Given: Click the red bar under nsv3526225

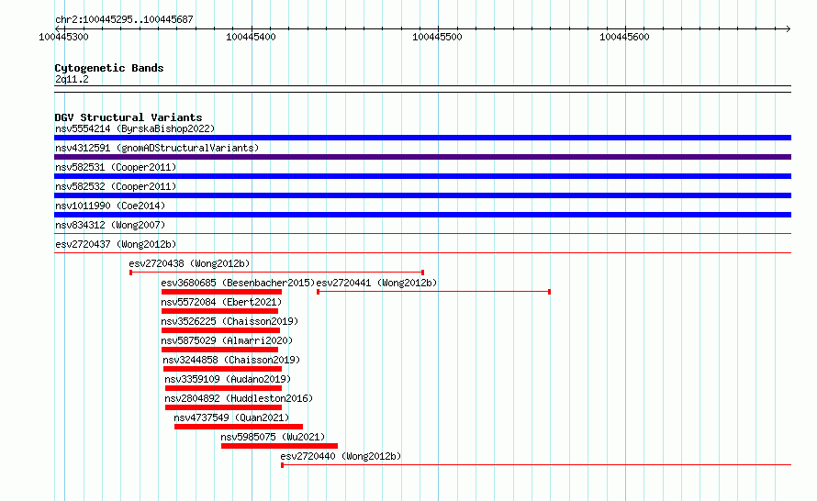Looking at the screenshot, I should [x=220, y=330].
